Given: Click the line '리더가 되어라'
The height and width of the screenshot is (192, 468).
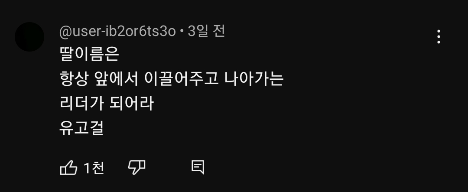Looking at the screenshot, I should click(107, 103).
